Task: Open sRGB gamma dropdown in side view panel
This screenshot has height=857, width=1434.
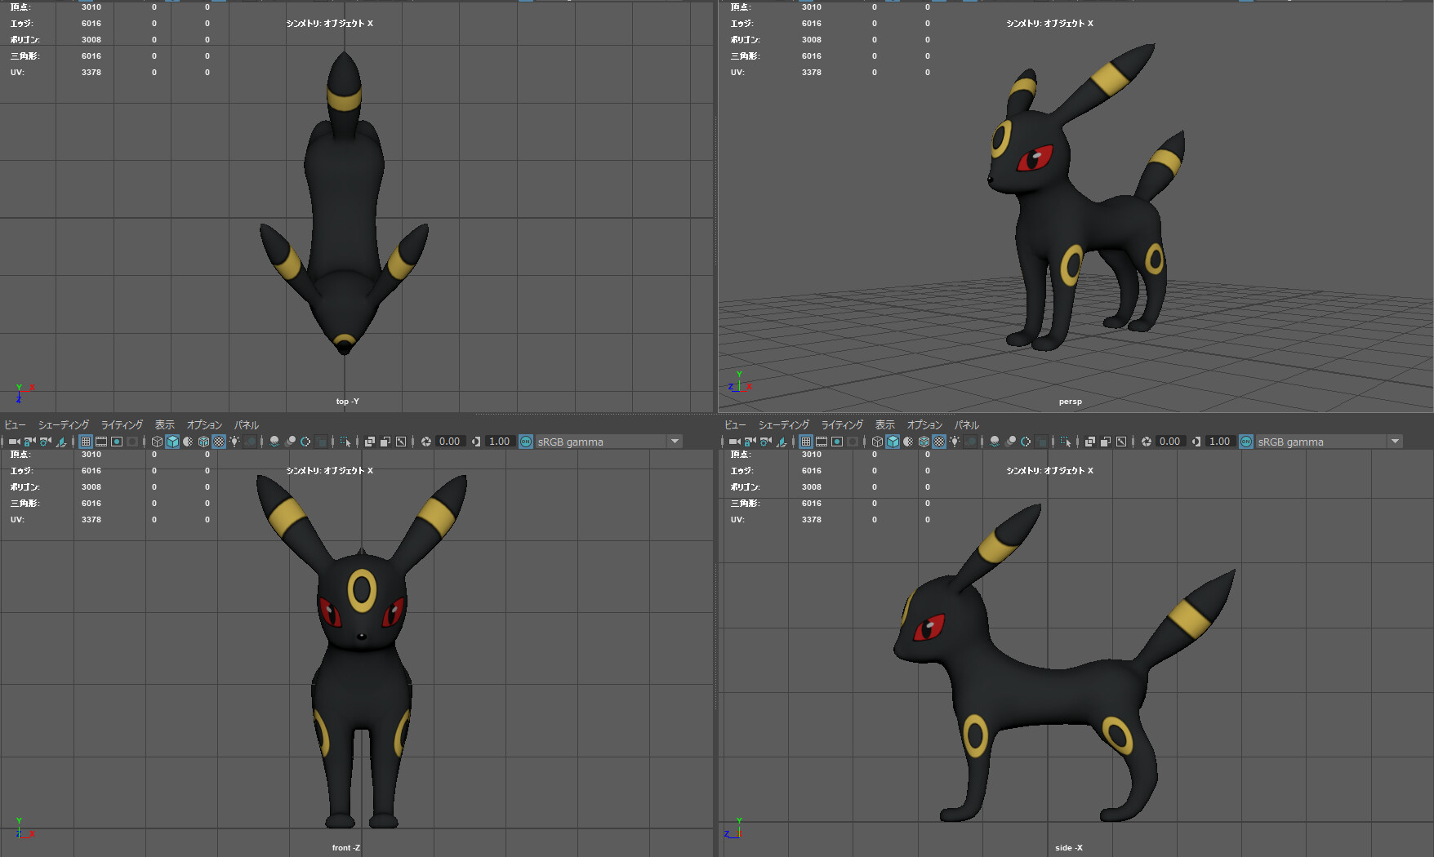Action: (1329, 442)
